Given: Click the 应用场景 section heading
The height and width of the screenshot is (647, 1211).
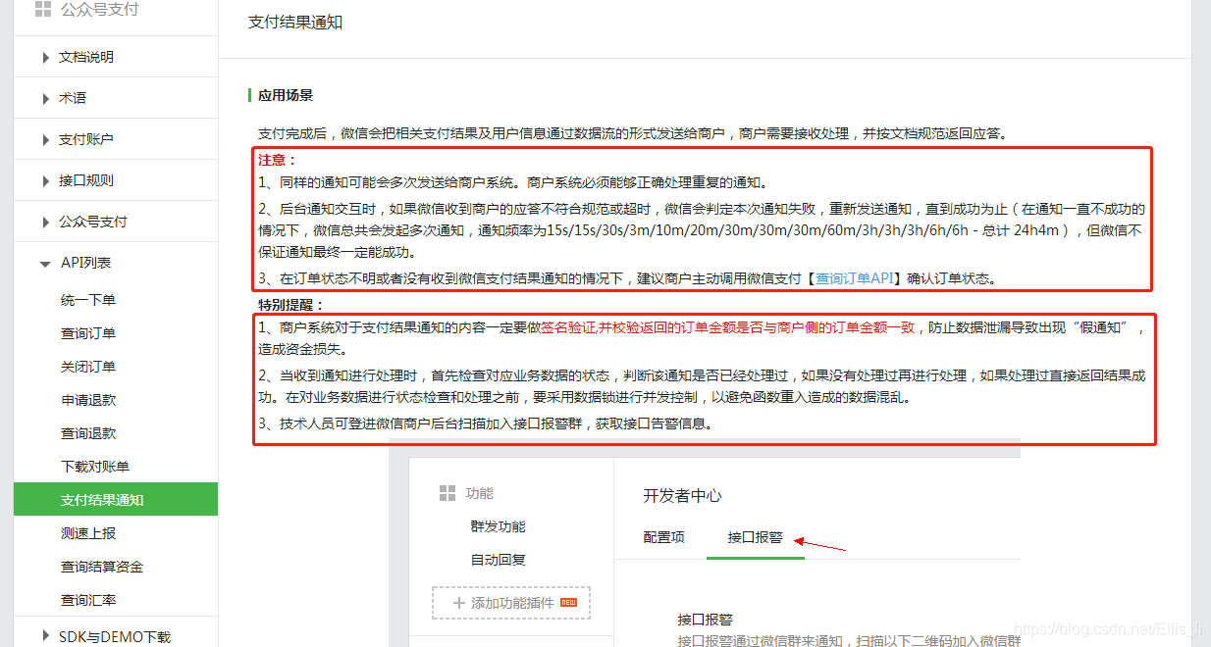Looking at the screenshot, I should coord(286,95).
